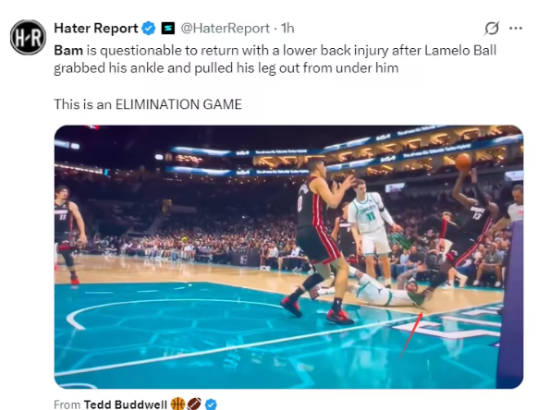Open the Hater Report profile avatar

tap(28, 37)
